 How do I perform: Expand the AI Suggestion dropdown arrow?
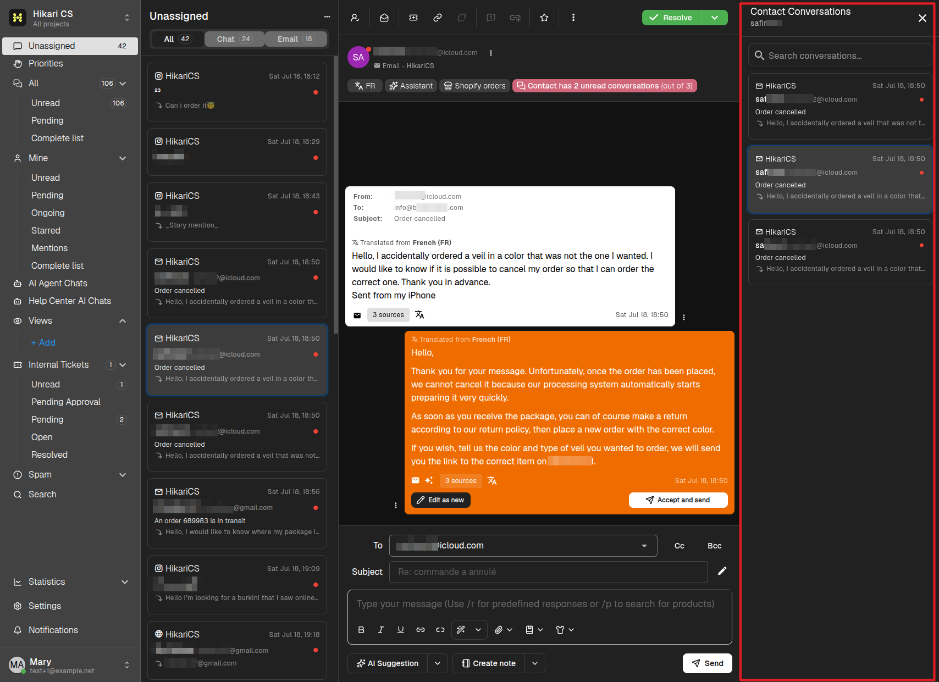tap(438, 663)
